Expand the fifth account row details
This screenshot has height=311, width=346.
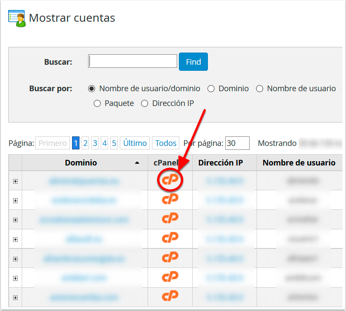click(x=15, y=259)
